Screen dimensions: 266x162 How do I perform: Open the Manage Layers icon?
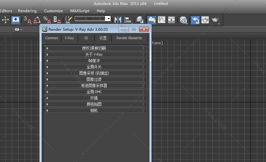coord(140,20)
